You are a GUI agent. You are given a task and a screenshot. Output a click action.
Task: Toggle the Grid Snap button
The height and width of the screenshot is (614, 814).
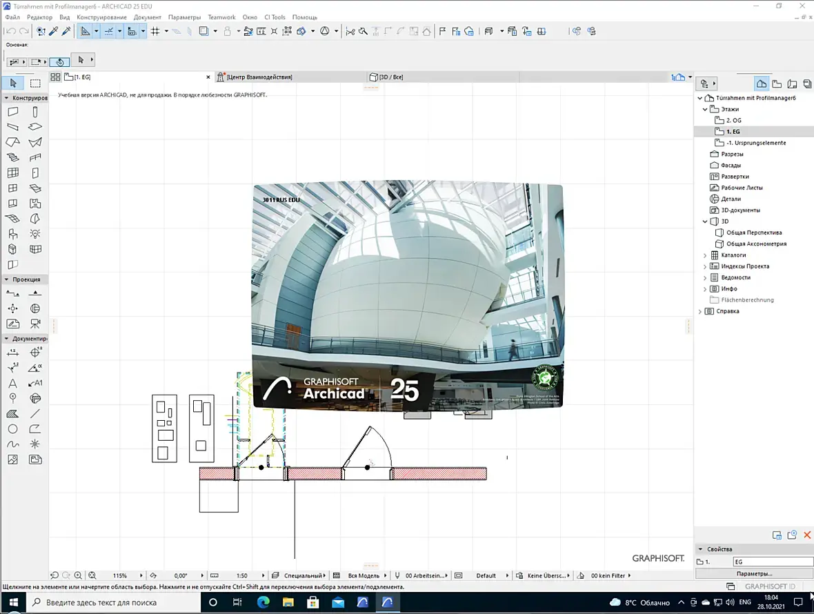point(155,31)
